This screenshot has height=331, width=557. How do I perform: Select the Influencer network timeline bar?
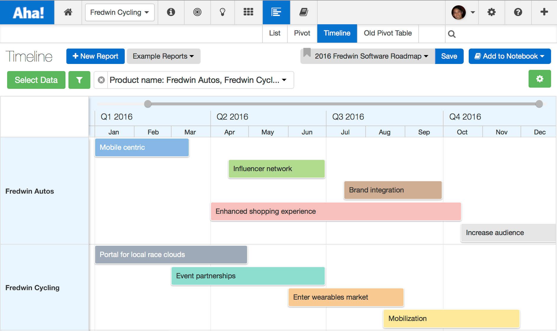(x=277, y=169)
